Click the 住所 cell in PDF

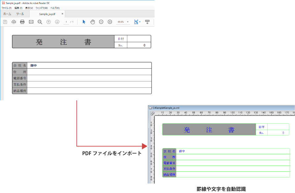click(x=20, y=72)
